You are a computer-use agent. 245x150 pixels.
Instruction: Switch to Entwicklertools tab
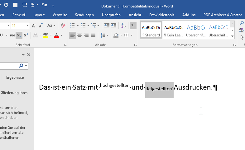[162, 15]
